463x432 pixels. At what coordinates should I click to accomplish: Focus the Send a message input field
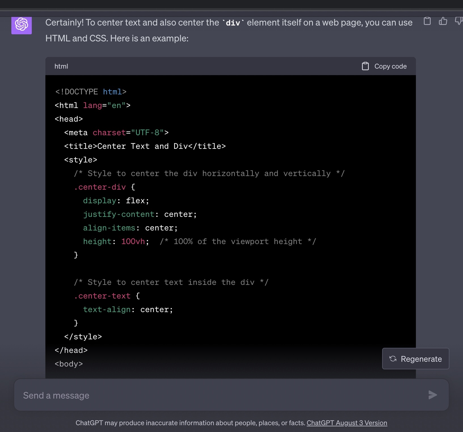[221, 395]
